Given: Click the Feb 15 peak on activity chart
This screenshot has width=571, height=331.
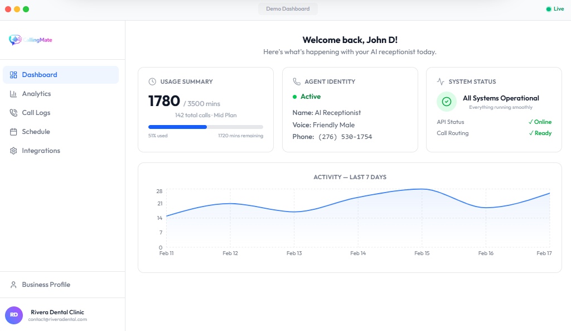Looking at the screenshot, I should (x=422, y=189).
